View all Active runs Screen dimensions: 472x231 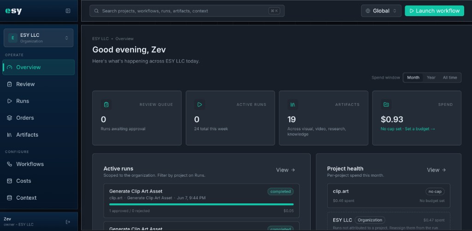click(x=285, y=170)
